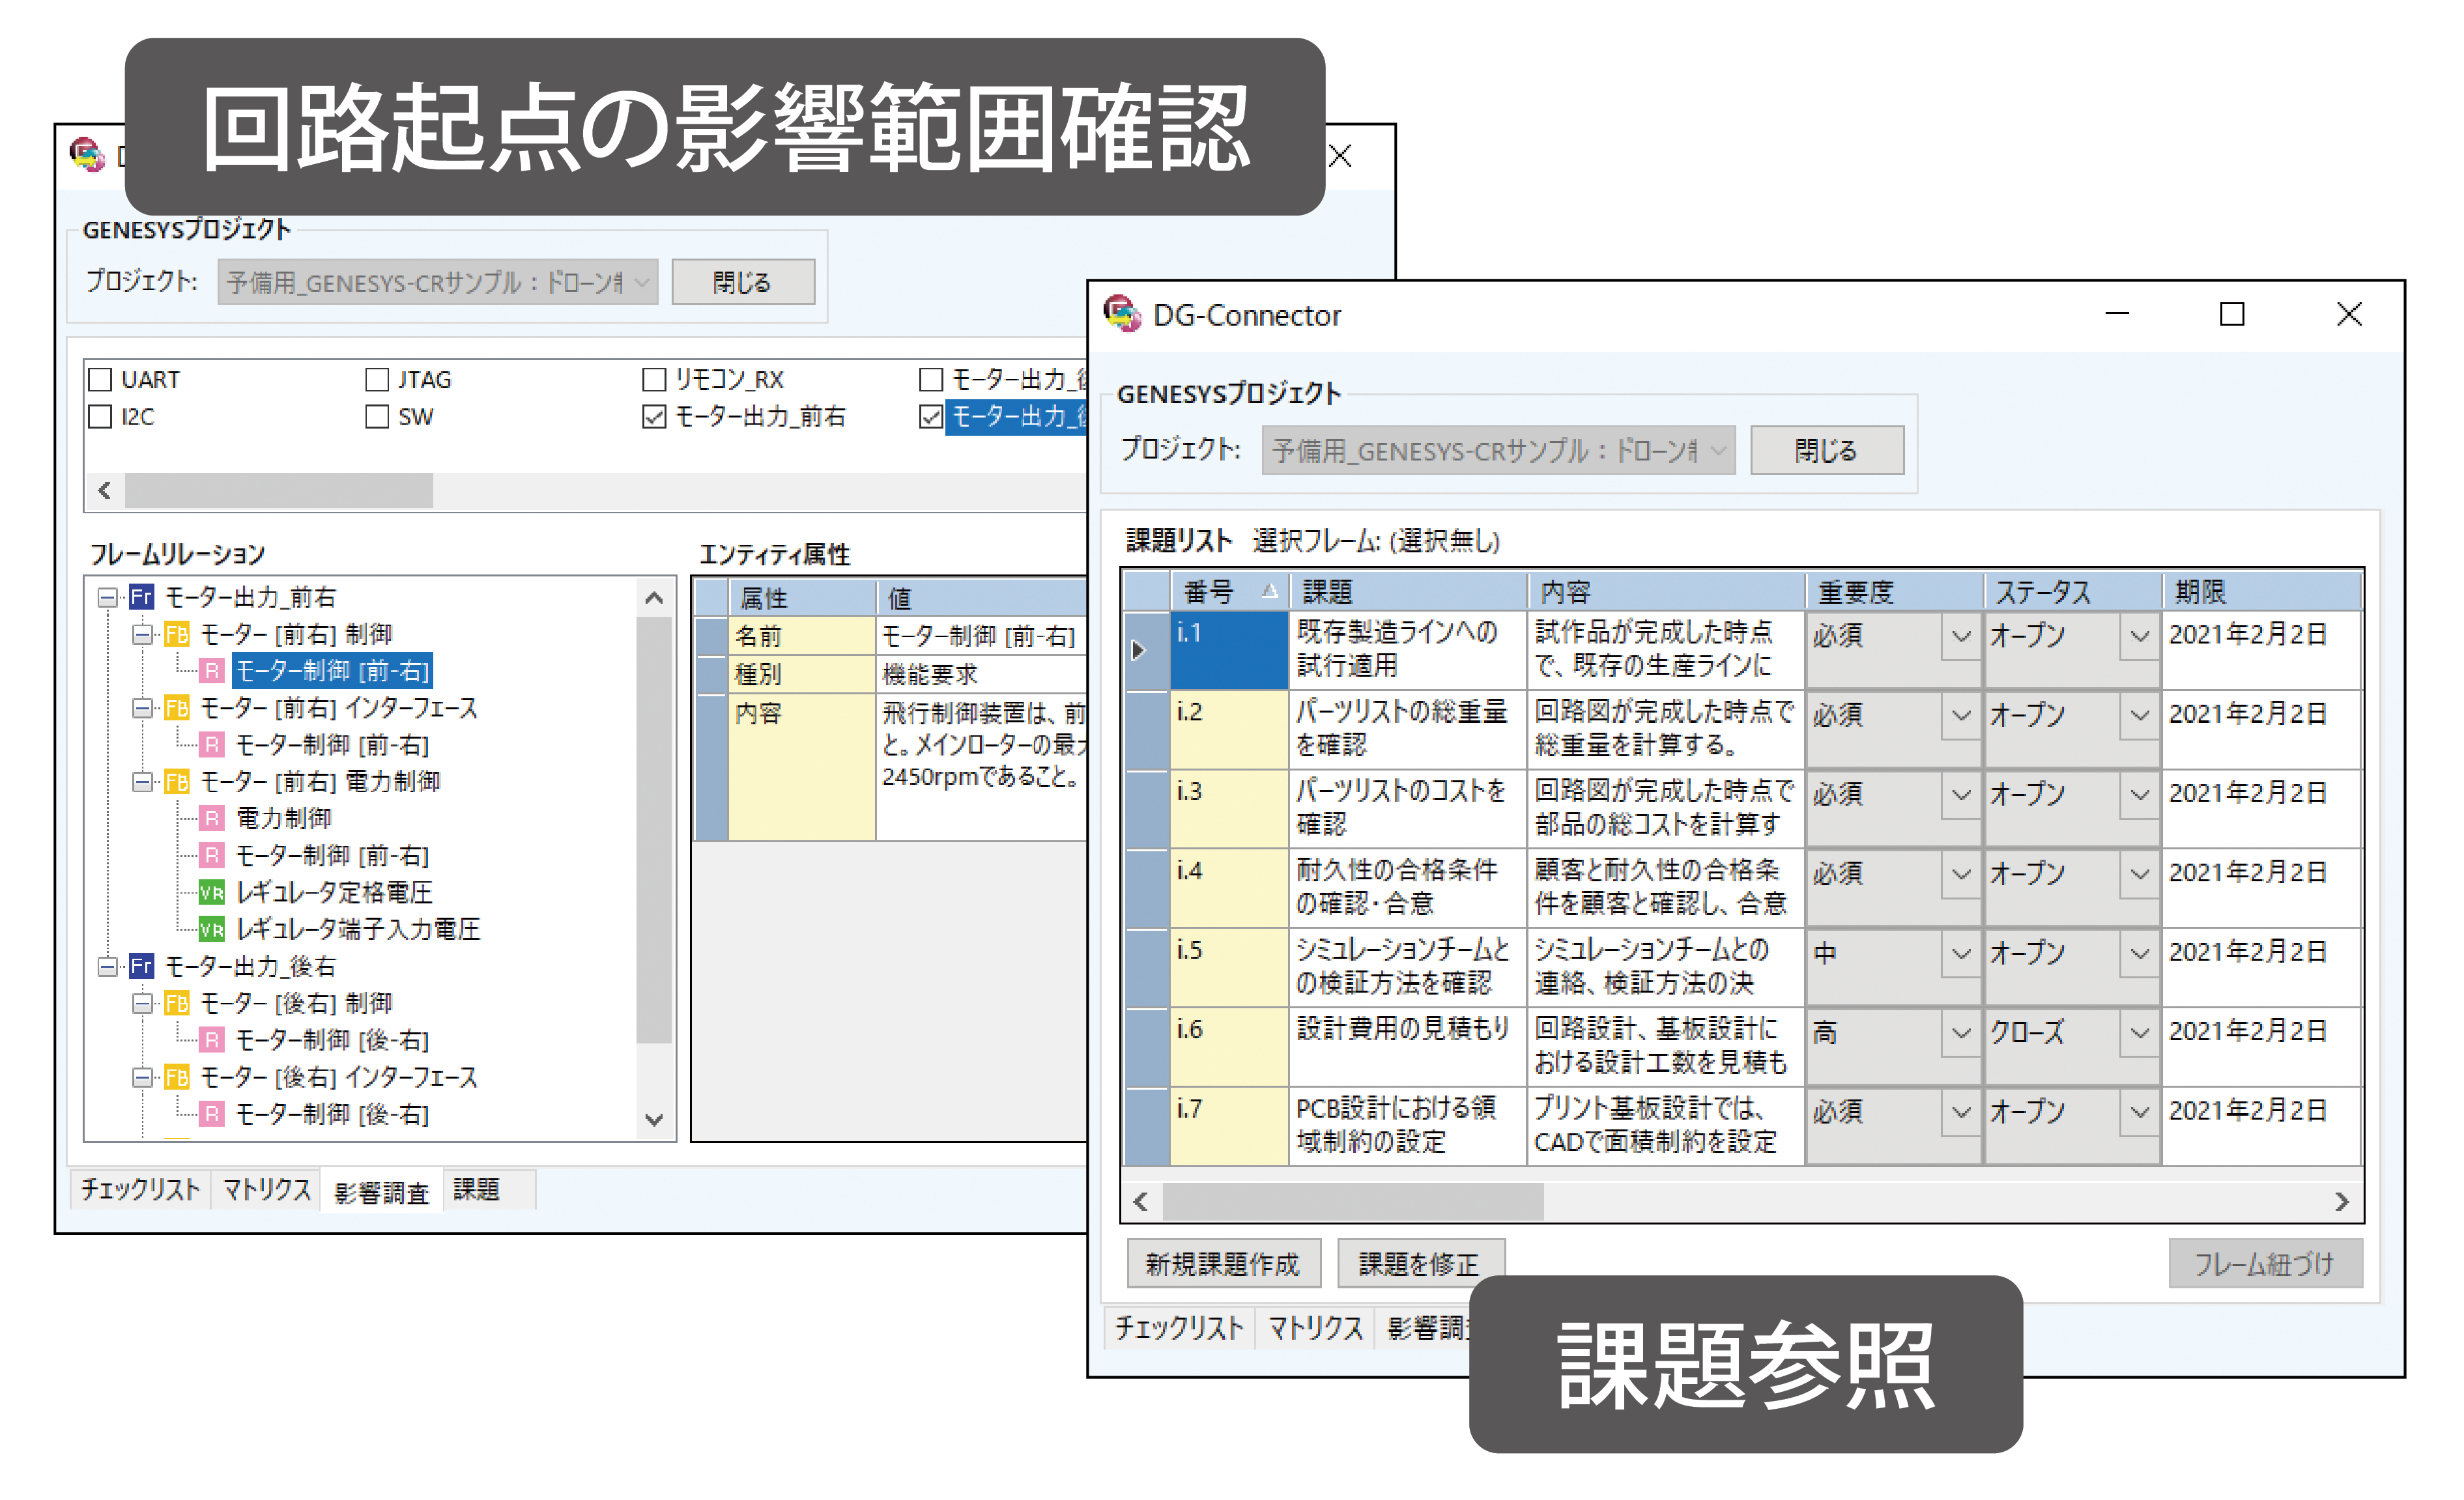The height and width of the screenshot is (1500, 2464).
Task: Click the Fr icon beside モーター出力_前右
Action: pos(142,597)
